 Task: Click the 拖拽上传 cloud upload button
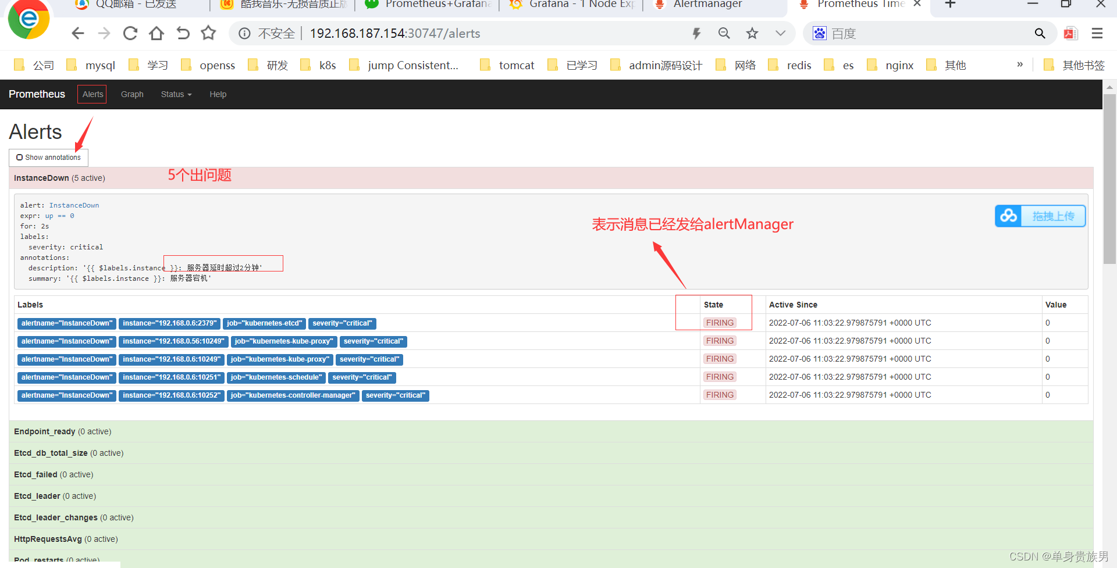pos(1040,216)
